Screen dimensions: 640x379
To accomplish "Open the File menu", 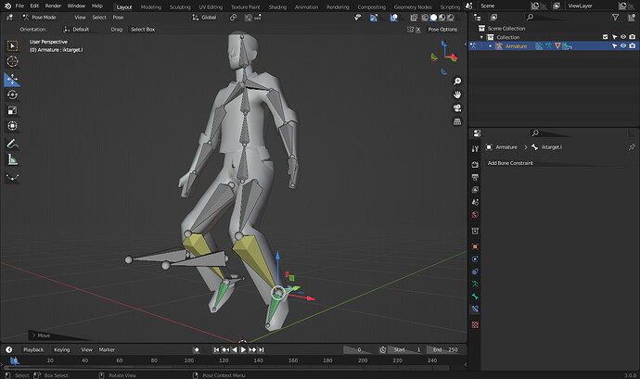I will tap(19, 6).
